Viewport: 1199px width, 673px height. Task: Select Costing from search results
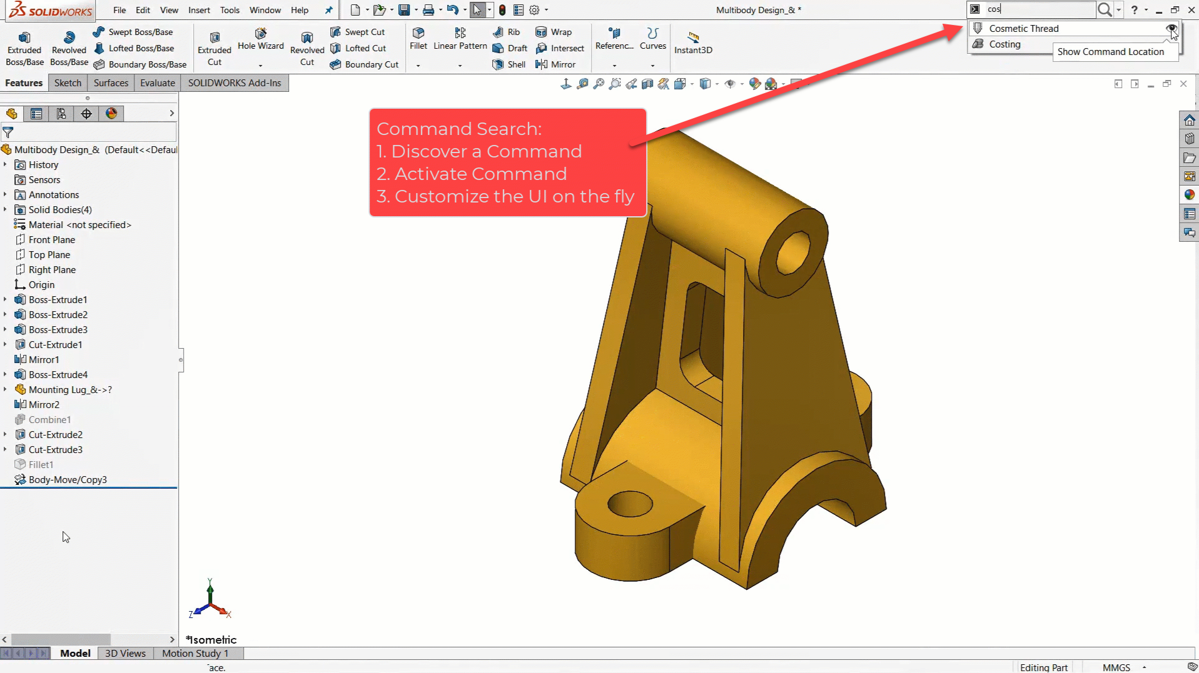(x=1004, y=44)
